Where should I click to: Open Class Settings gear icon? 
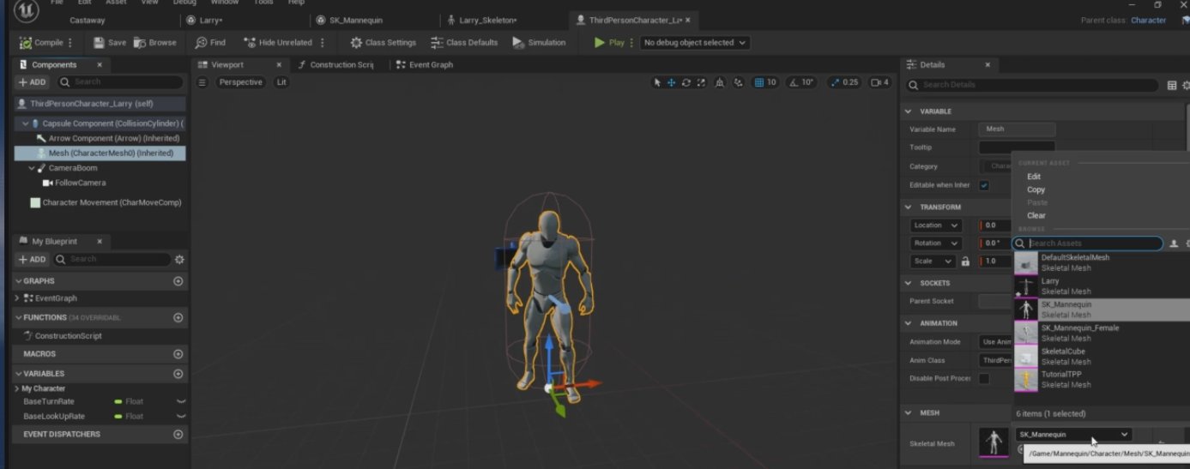pyautogui.click(x=356, y=43)
